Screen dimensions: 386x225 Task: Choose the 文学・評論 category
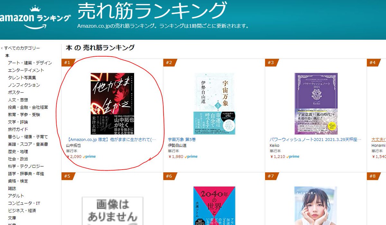click(18, 122)
